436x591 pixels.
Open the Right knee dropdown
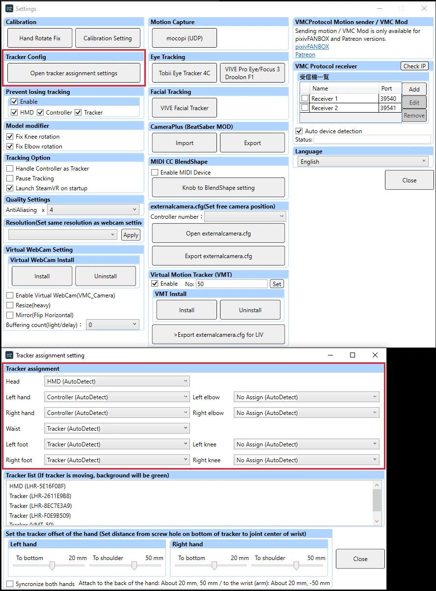tap(306, 460)
